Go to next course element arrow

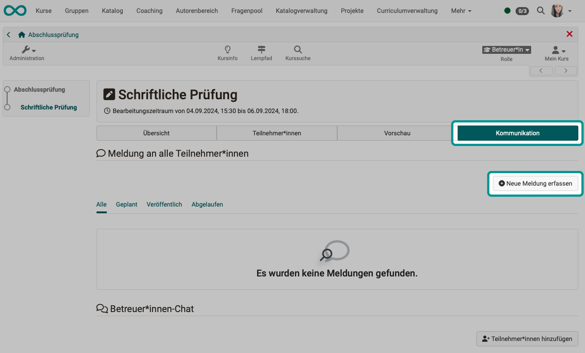[x=565, y=71]
